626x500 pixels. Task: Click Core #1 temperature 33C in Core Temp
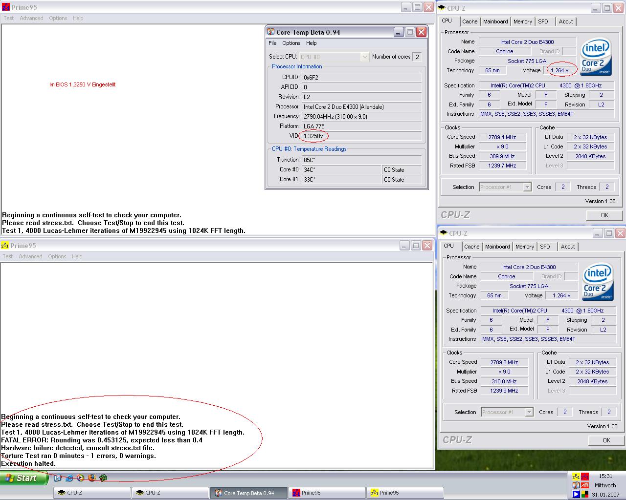click(341, 179)
